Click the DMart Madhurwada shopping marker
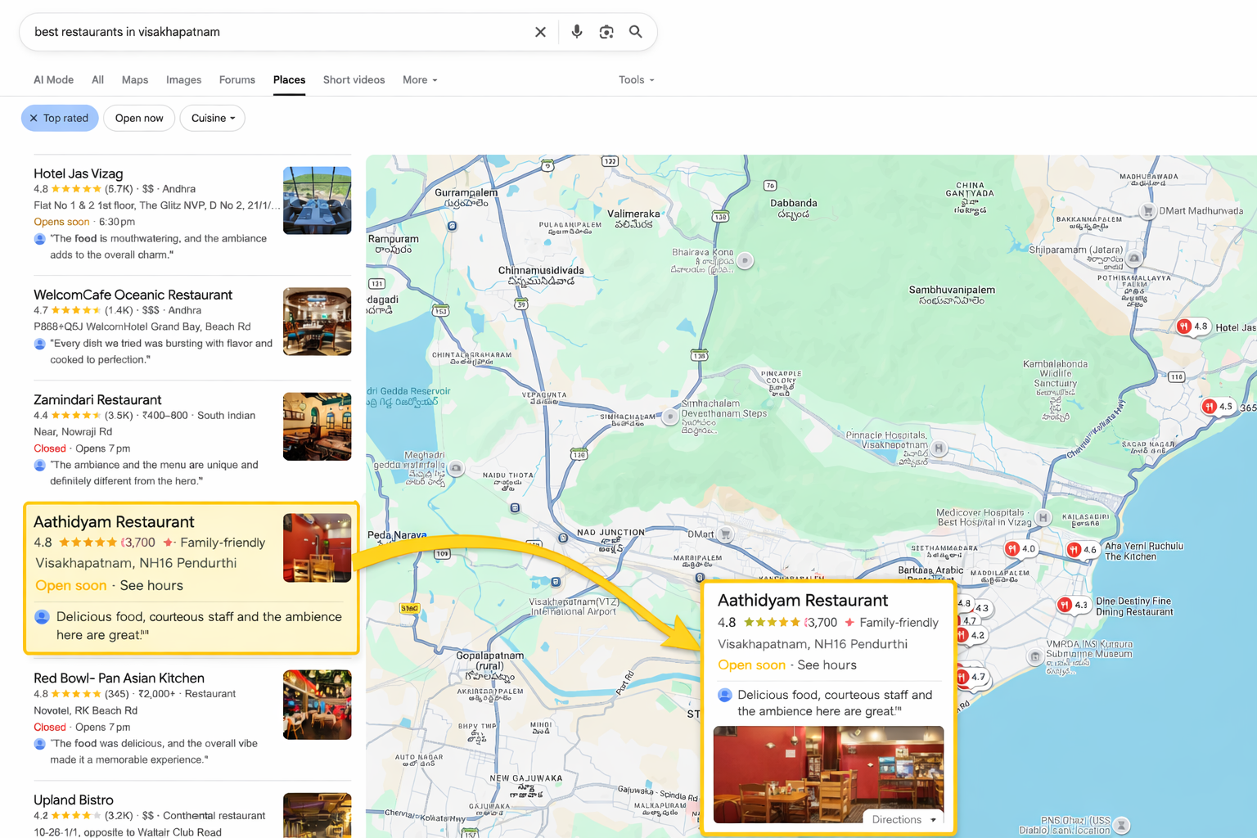 (1148, 211)
